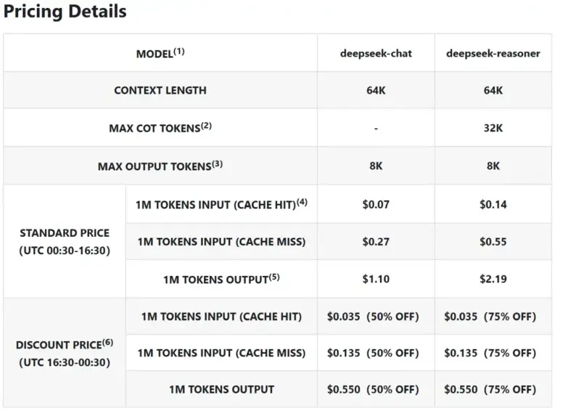Select the "MAX OUTPUT TOKENS" row label
The image size is (568, 411).
pos(160,166)
